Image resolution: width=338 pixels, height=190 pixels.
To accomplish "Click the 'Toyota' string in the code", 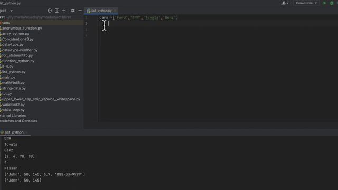I will click(x=152, y=17).
